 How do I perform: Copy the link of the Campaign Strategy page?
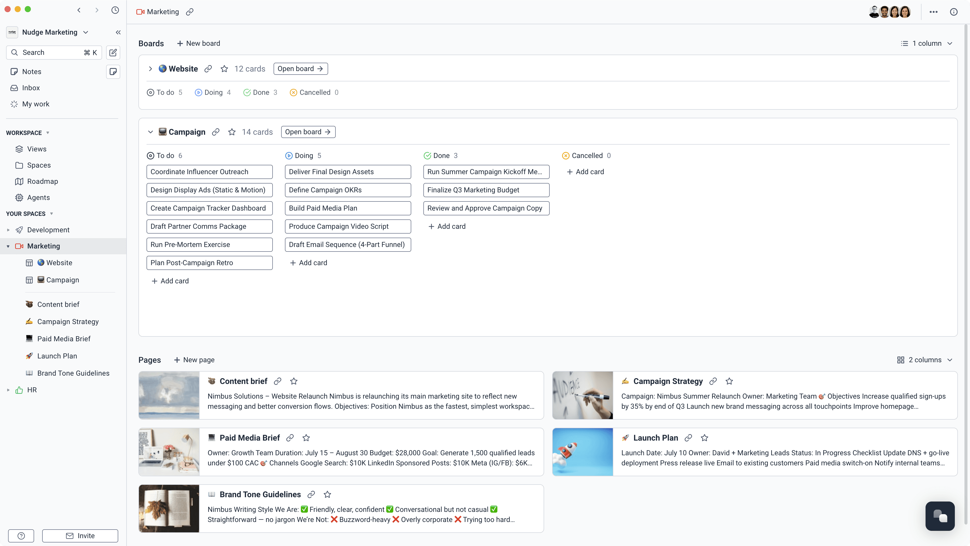pos(713,381)
